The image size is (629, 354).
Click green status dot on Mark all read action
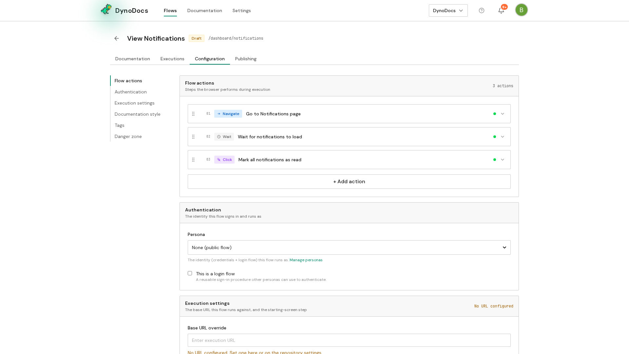[495, 160]
